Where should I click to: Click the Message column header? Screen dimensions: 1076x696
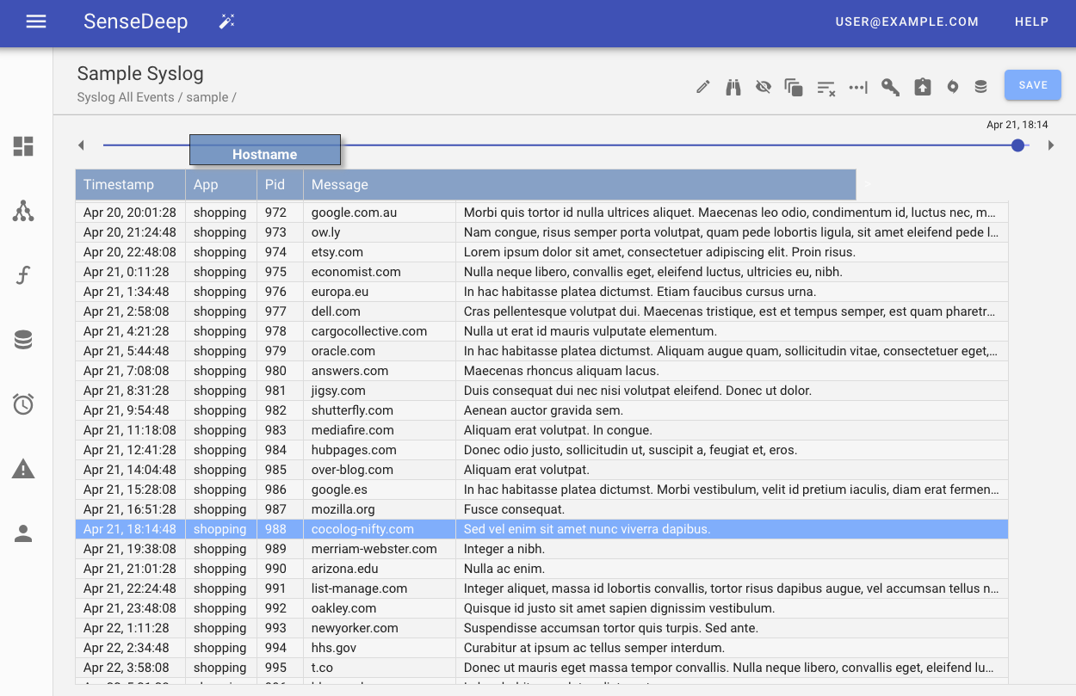pos(580,184)
